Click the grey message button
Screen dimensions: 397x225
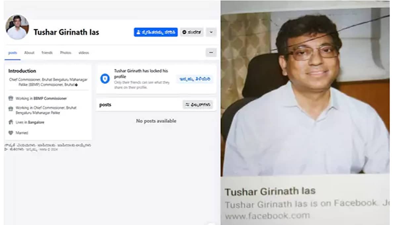point(192,32)
